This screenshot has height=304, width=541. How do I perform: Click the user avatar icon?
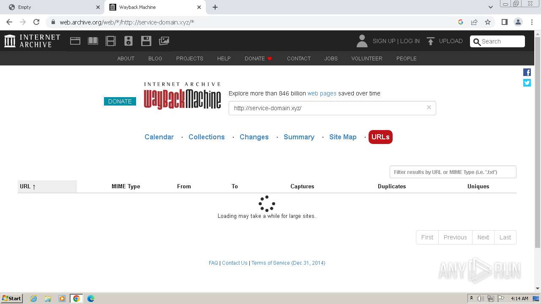coord(362,41)
